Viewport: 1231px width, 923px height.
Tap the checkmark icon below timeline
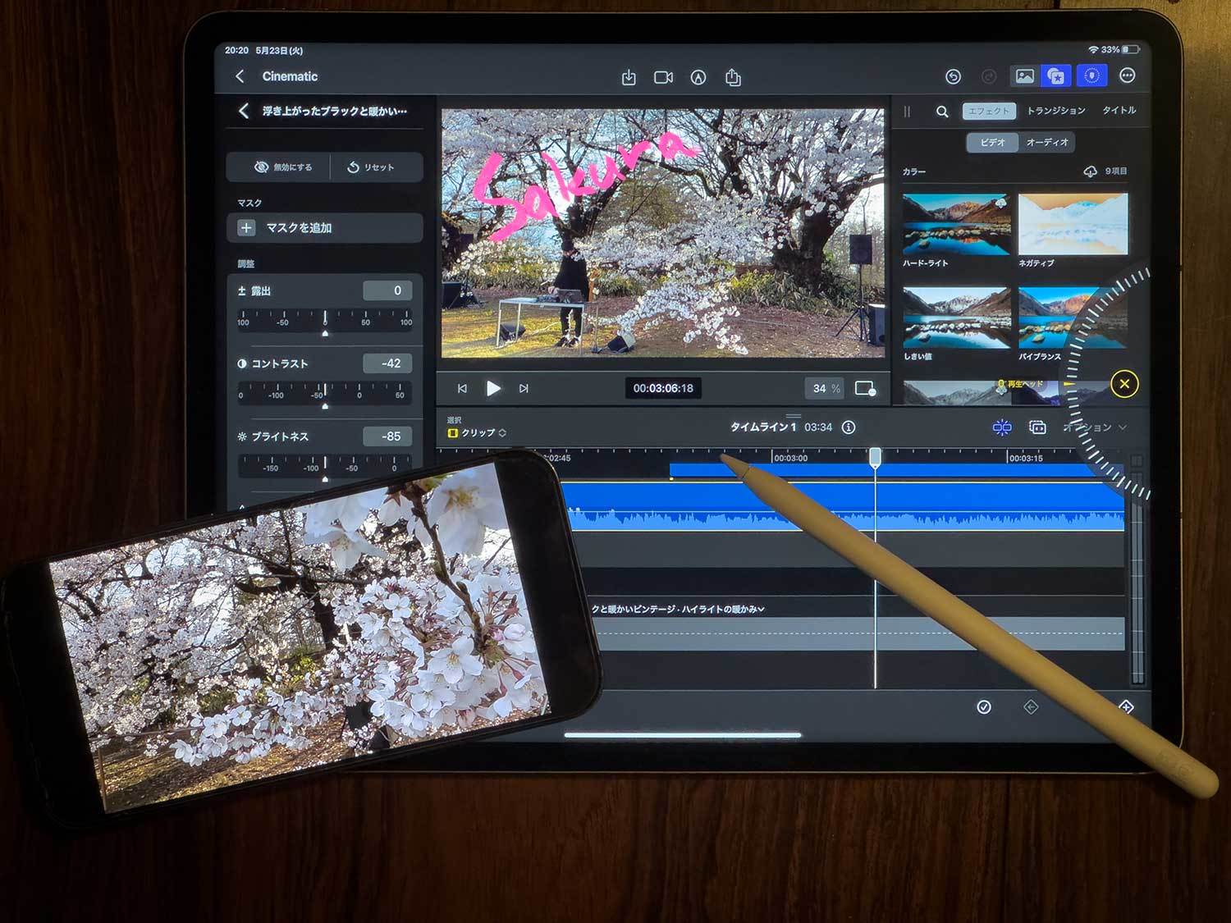pos(984,707)
